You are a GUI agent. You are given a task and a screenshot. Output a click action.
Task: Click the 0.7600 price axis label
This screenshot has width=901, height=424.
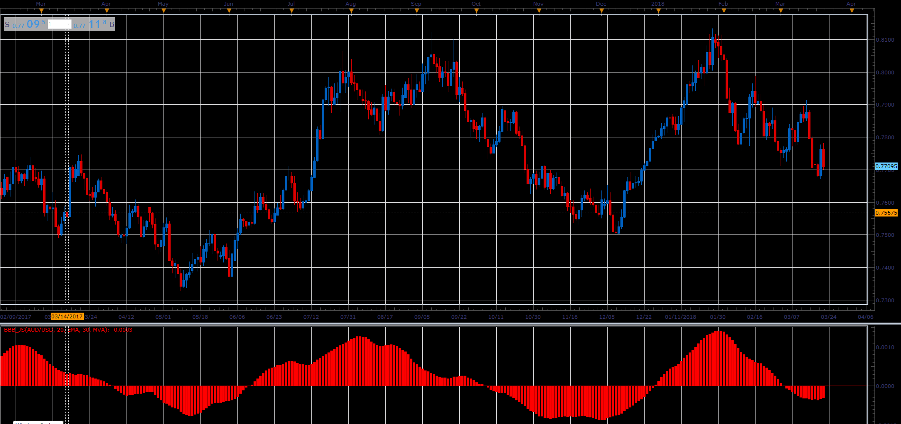coord(885,203)
